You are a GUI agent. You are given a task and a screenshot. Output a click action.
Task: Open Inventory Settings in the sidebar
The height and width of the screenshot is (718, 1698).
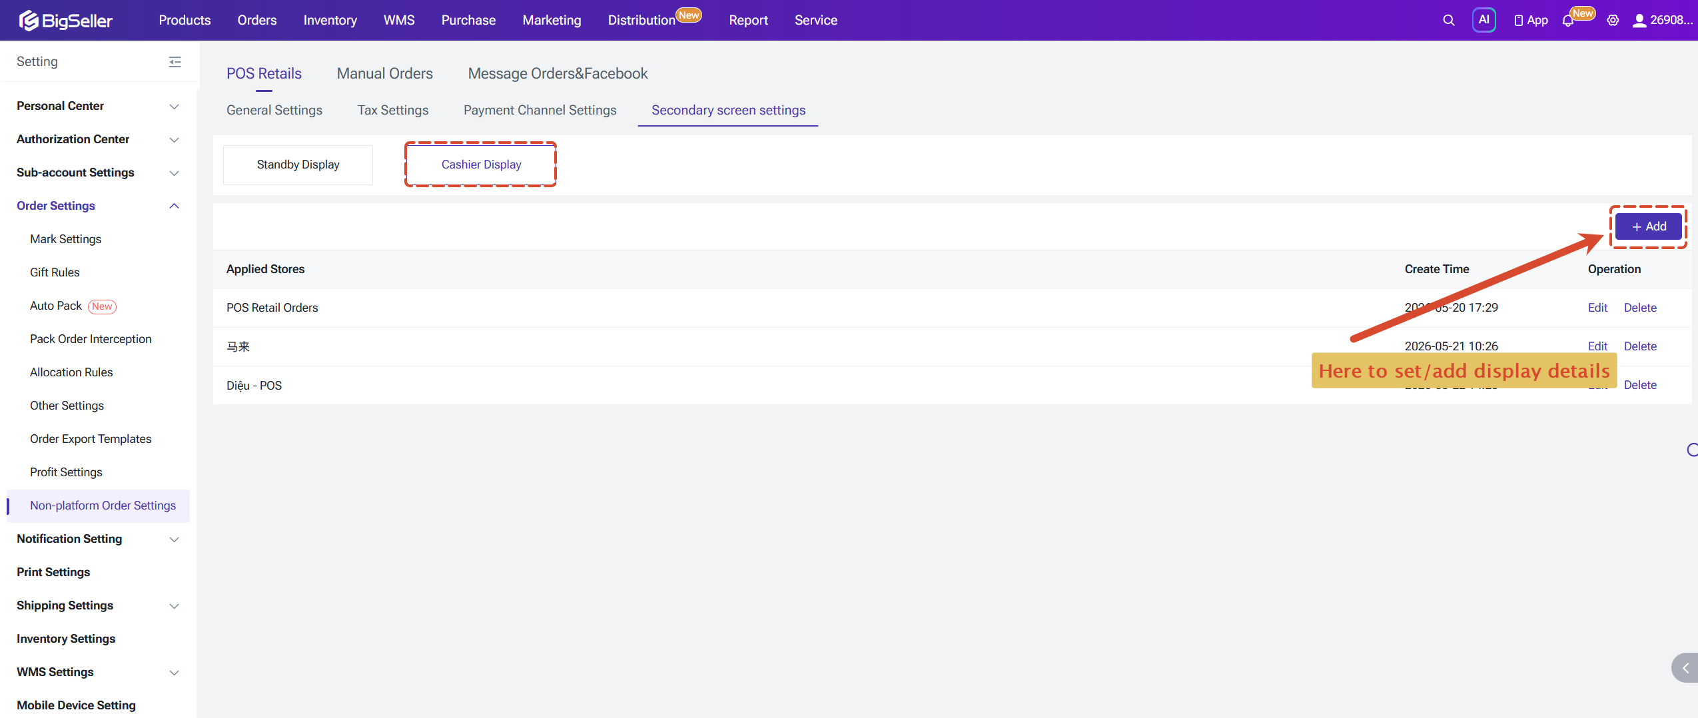66,639
